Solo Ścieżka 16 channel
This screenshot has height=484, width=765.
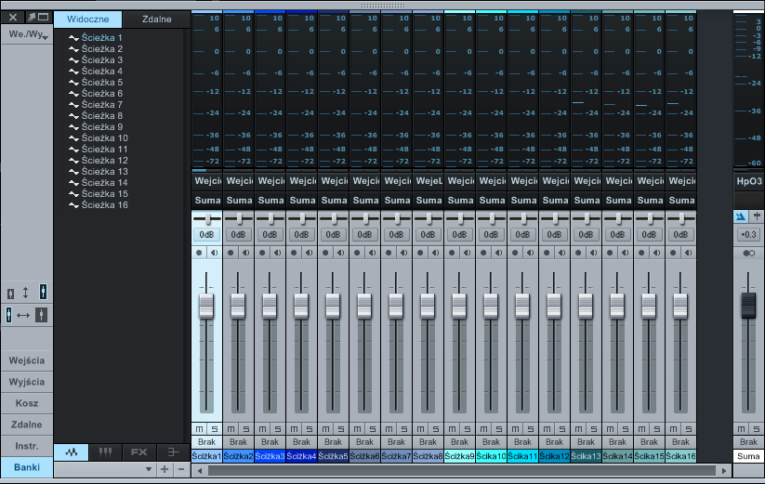689,429
